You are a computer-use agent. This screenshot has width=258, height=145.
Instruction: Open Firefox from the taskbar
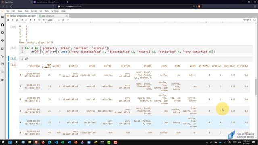(43, 142)
